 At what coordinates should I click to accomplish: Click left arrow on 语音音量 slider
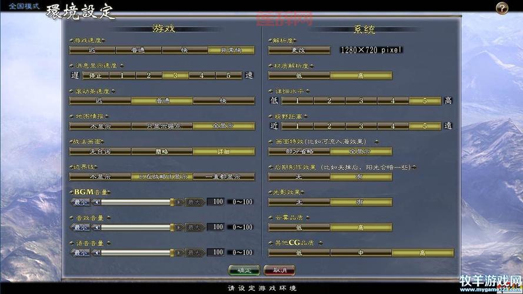[96, 253]
